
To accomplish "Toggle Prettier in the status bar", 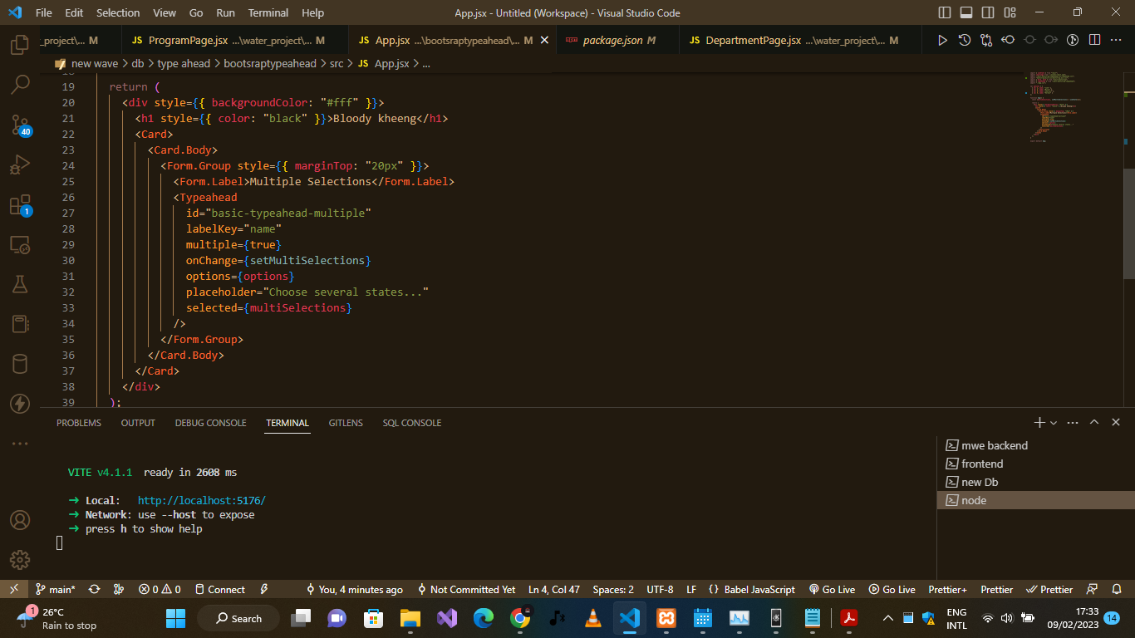I will 996,589.
